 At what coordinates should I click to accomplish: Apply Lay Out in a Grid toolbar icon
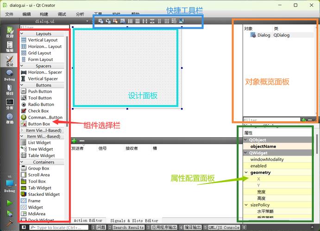click(x=167, y=21)
